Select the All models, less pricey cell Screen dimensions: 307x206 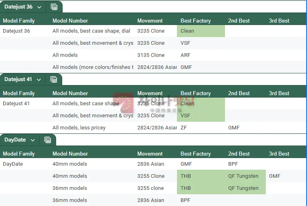(79, 128)
